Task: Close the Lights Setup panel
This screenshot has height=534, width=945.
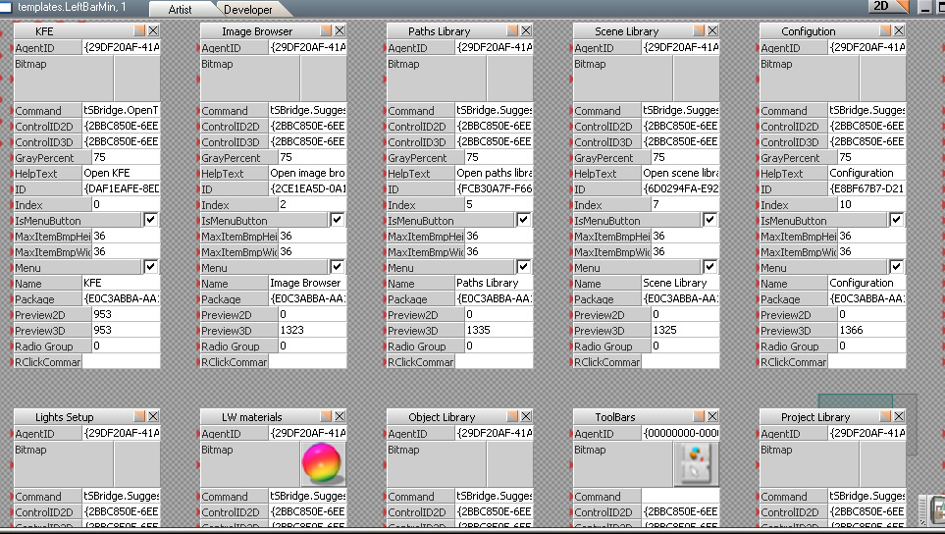Action: click(153, 416)
